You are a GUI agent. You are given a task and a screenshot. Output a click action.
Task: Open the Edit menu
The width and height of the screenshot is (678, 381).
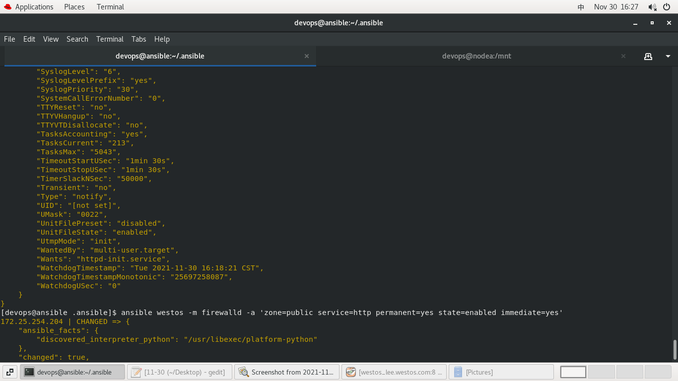click(x=29, y=39)
